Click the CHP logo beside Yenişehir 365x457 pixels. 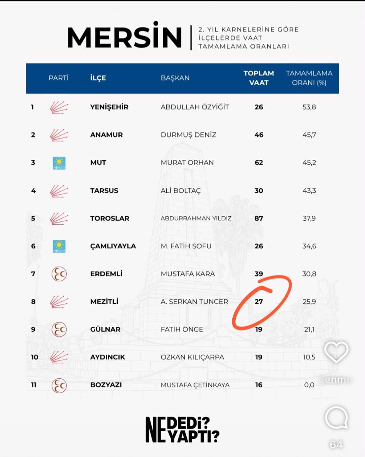click(59, 107)
